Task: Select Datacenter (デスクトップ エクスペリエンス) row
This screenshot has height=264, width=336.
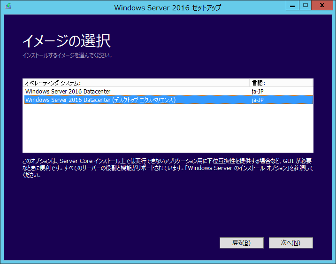Action: [168, 100]
